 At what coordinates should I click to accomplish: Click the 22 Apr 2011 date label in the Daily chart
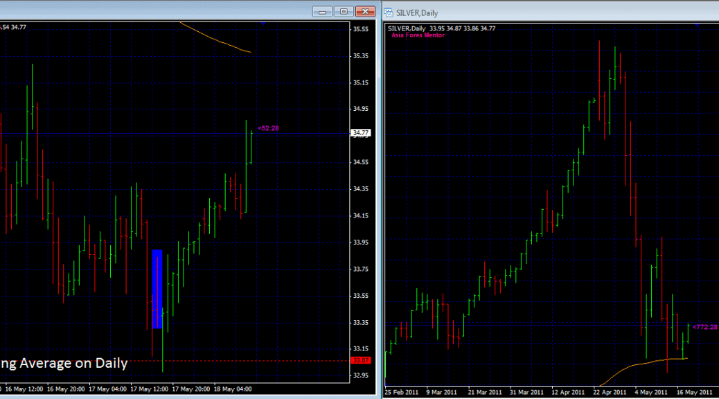(x=610, y=392)
